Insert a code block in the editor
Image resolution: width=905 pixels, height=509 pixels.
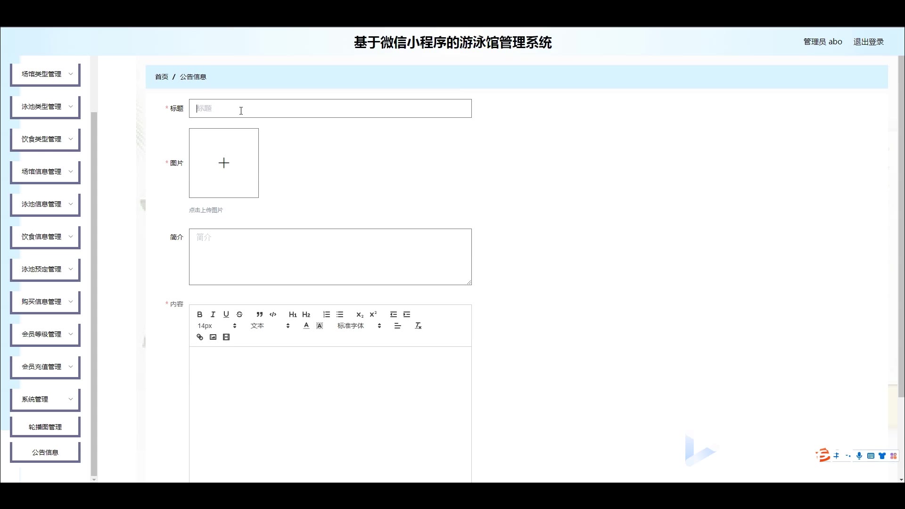coord(273,314)
